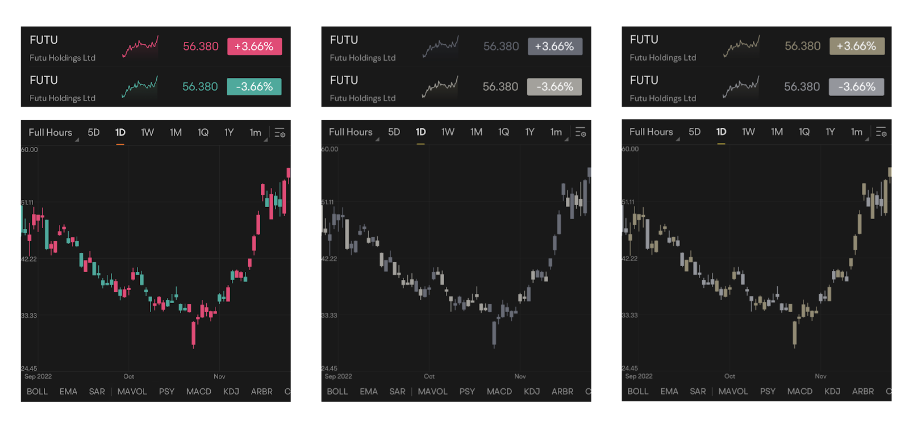The width and height of the screenshot is (909, 428).
Task: Expand the 1m interval dropdown in the gray chart
Action: [557, 132]
